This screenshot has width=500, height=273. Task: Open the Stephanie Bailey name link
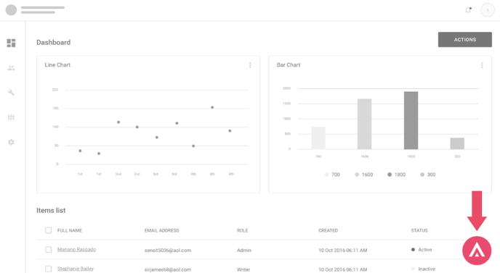pyautogui.click(x=76, y=269)
